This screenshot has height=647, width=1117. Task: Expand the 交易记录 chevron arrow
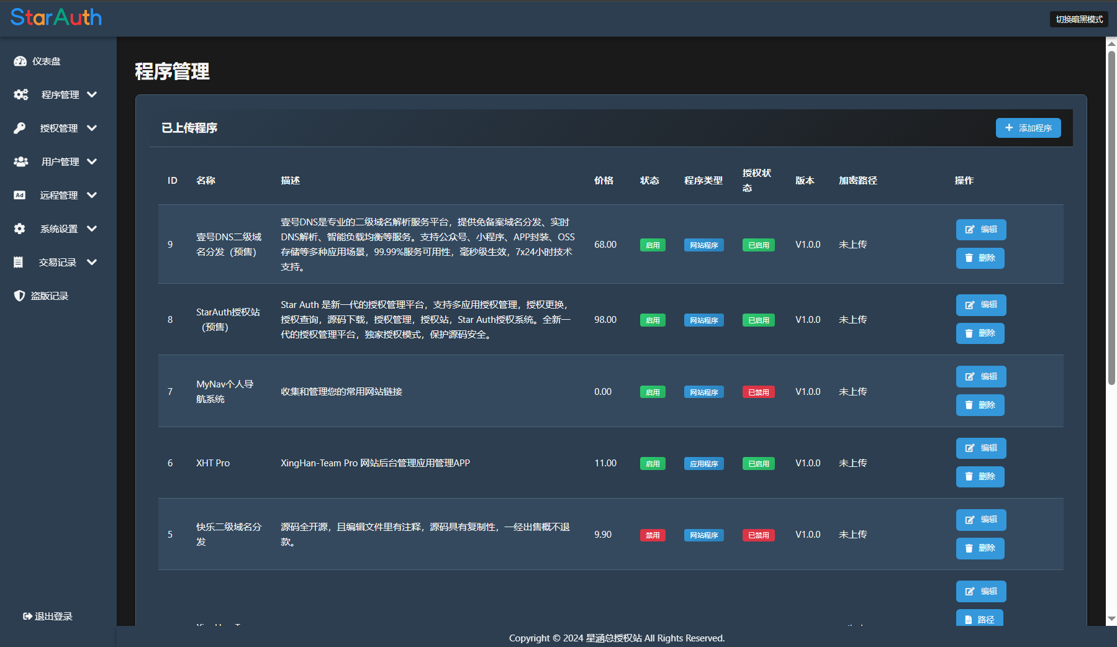pyautogui.click(x=92, y=262)
